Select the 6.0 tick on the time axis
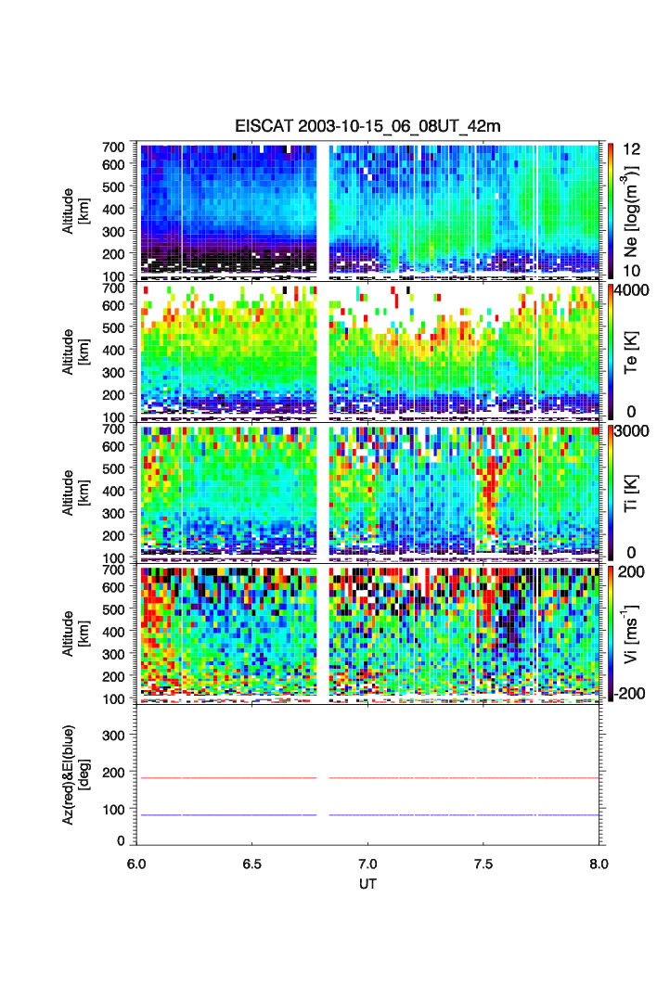The width and height of the screenshot is (657, 986). 137,863
